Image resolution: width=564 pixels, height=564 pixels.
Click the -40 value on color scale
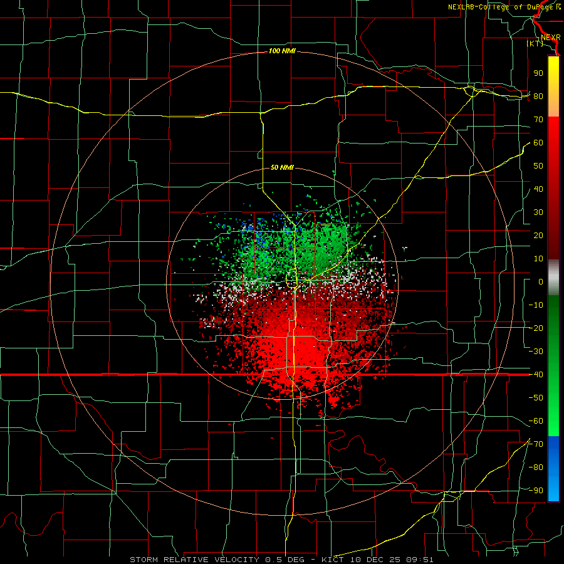[x=536, y=375]
